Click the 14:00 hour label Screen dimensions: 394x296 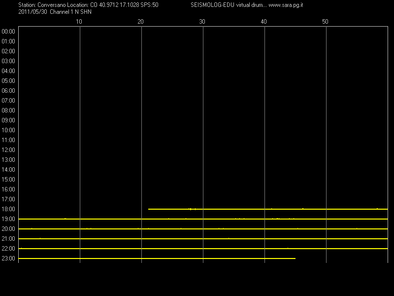[x=8, y=170]
